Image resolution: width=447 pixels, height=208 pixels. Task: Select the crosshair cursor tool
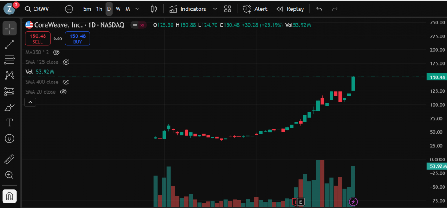coord(9,28)
